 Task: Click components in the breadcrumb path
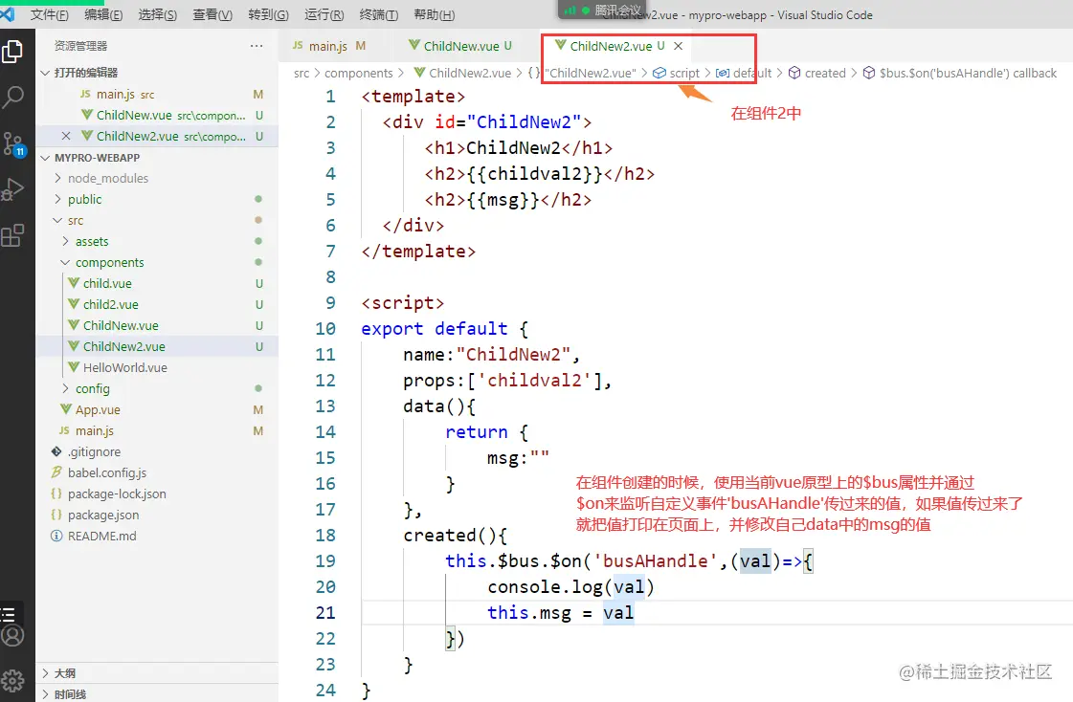(359, 72)
